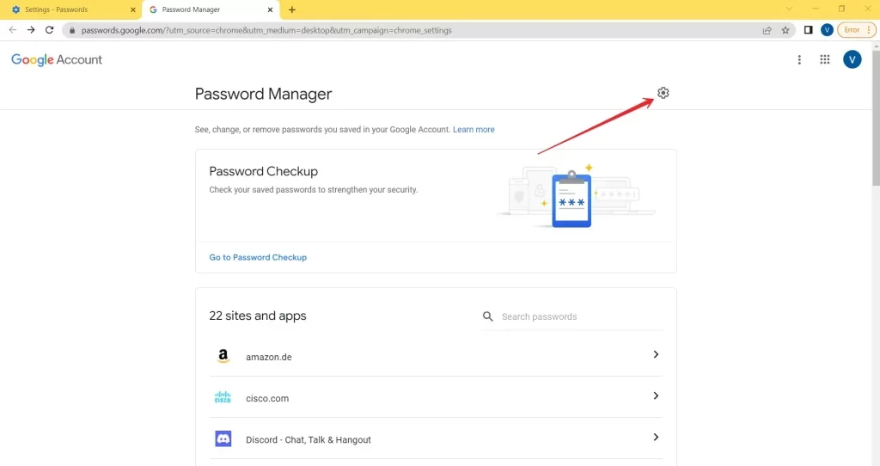Share this page from the address bar
880x466 pixels.
click(767, 30)
